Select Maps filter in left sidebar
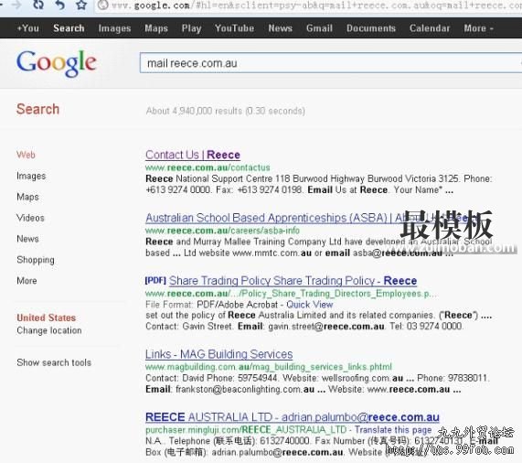Screen dimensions: 522x463 click(x=27, y=197)
